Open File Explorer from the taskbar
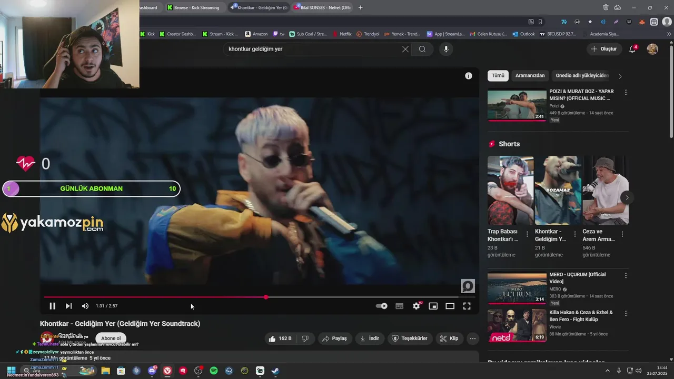Image resolution: width=674 pixels, height=379 pixels. tap(105, 371)
